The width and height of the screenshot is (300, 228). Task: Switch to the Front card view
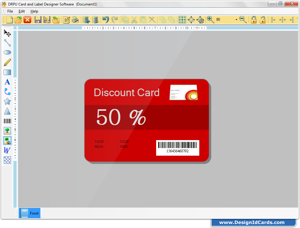click(29, 213)
